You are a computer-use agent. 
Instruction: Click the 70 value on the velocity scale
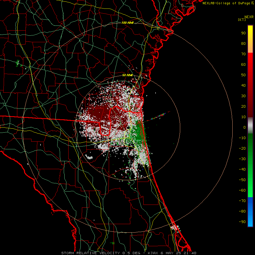(243, 54)
